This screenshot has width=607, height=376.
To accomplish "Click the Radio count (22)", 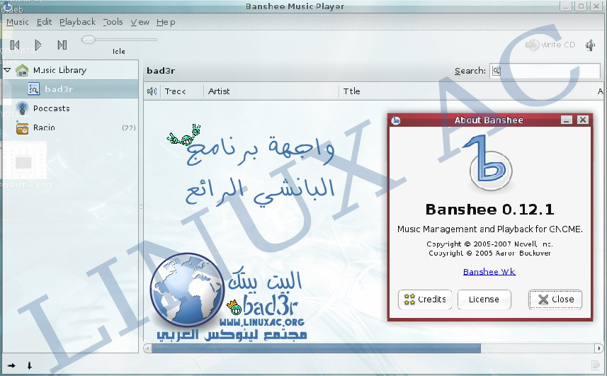I will coord(128,127).
